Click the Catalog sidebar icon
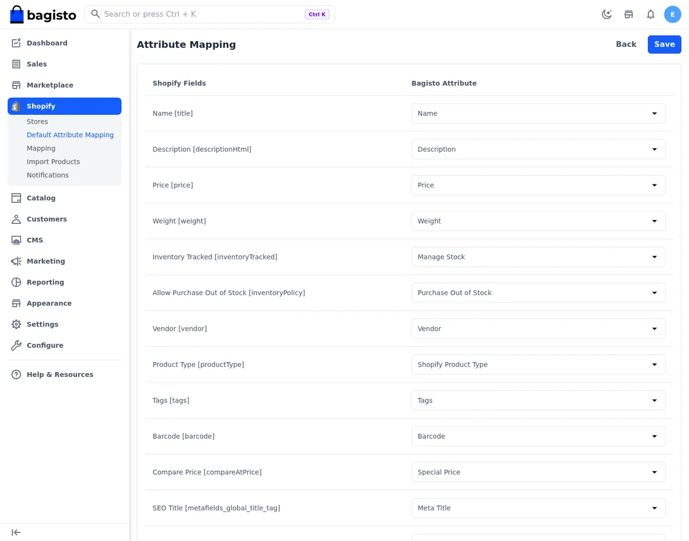 tap(16, 198)
